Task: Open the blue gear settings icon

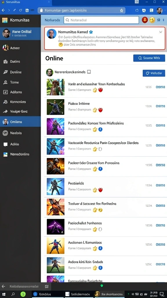Action: pos(159,20)
